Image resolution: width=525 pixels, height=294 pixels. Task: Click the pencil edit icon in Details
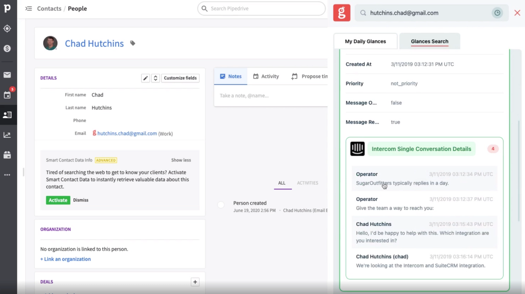(146, 78)
